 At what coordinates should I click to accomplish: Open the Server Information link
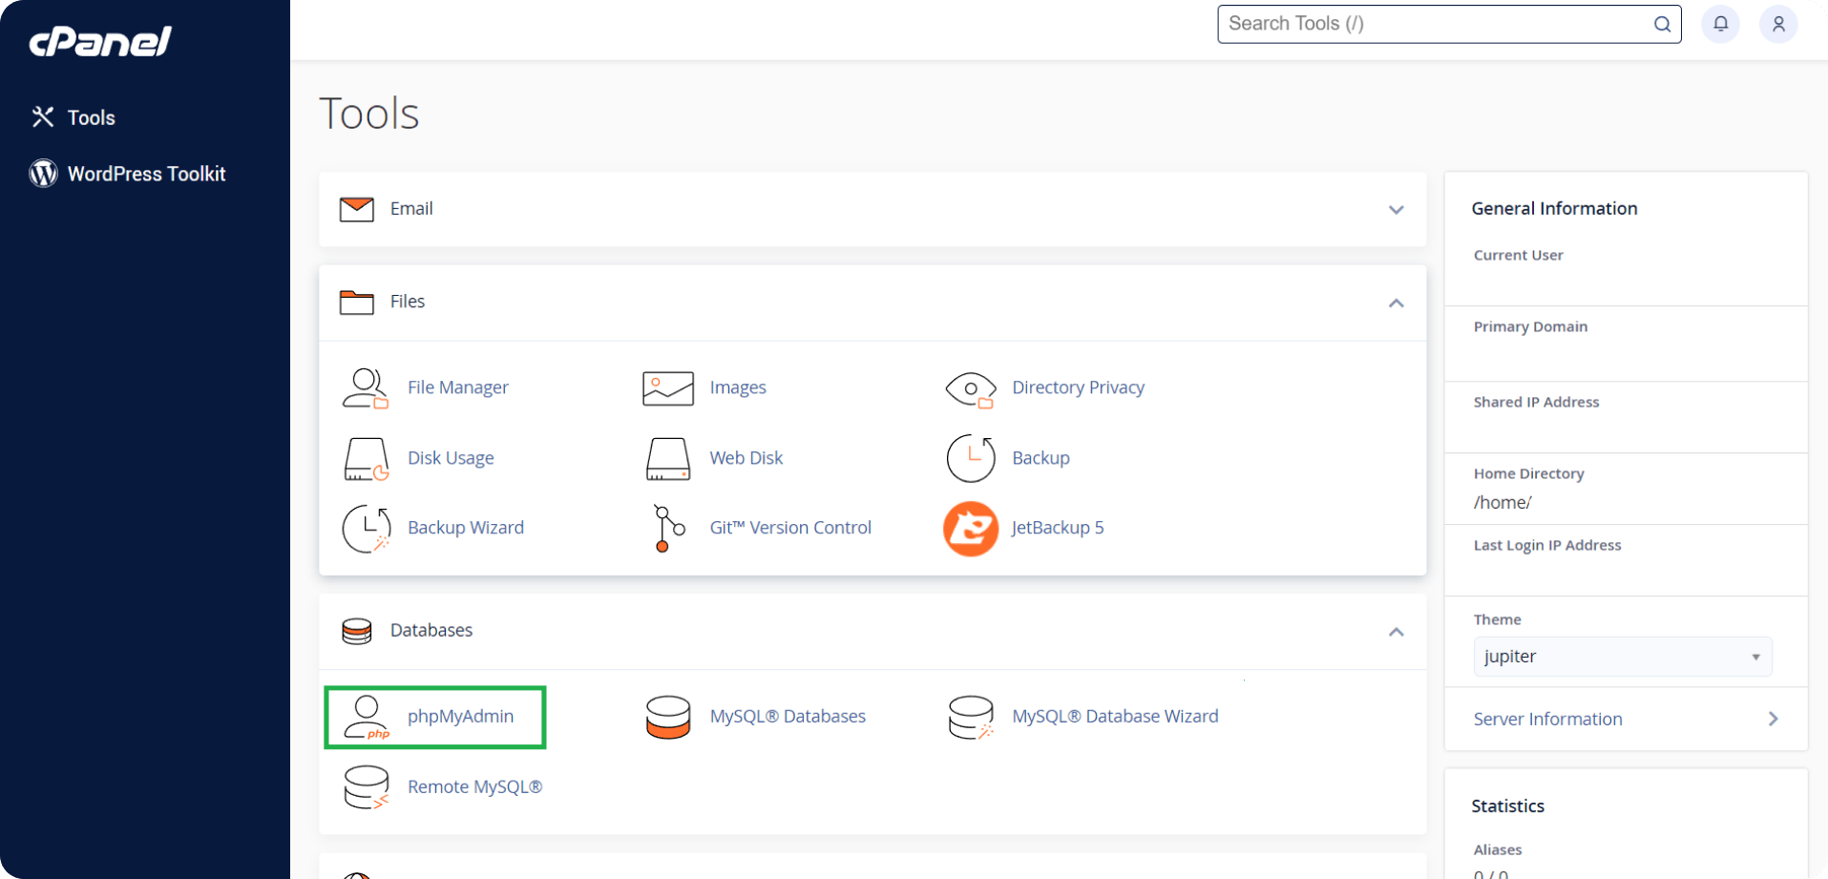[1547, 719]
